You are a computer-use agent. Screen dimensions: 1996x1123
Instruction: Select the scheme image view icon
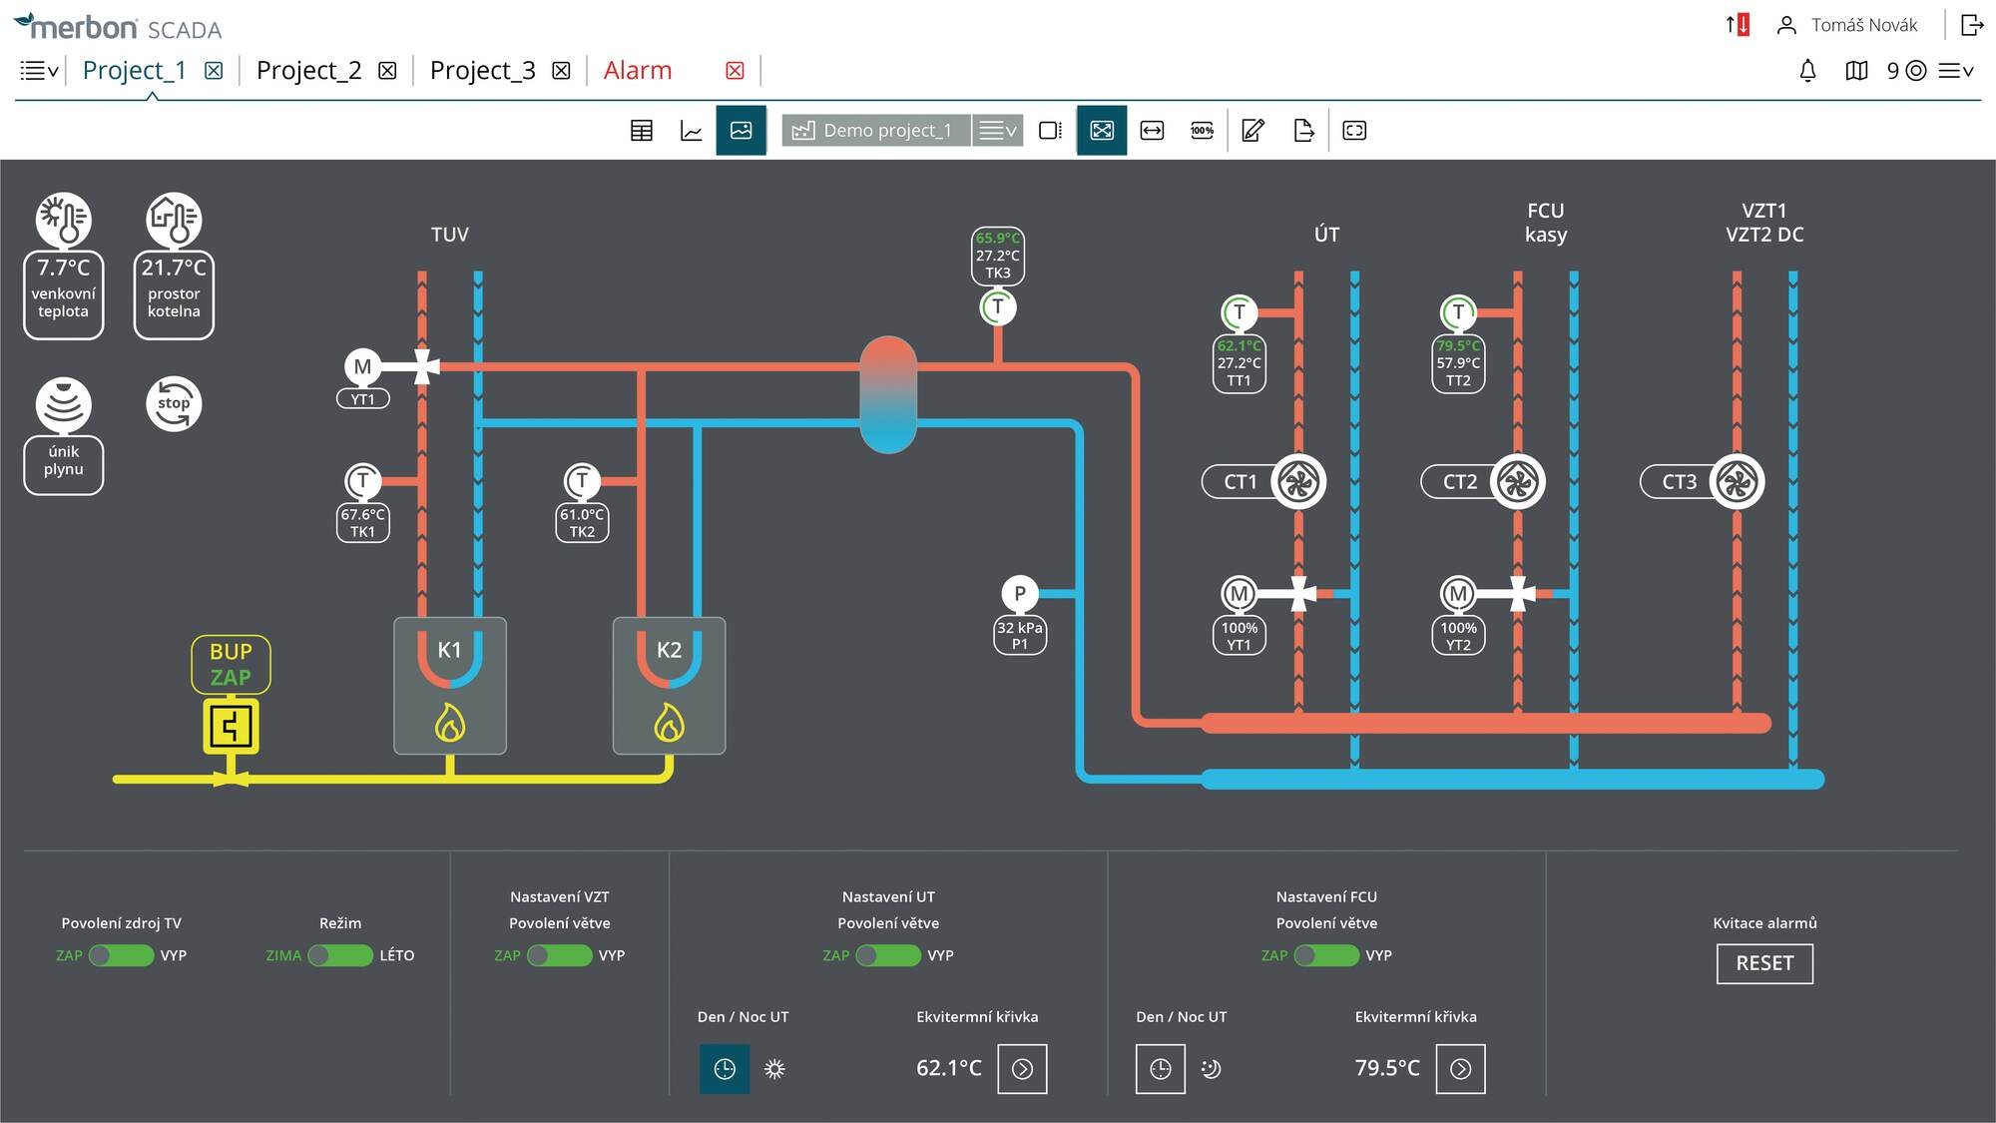point(742,130)
